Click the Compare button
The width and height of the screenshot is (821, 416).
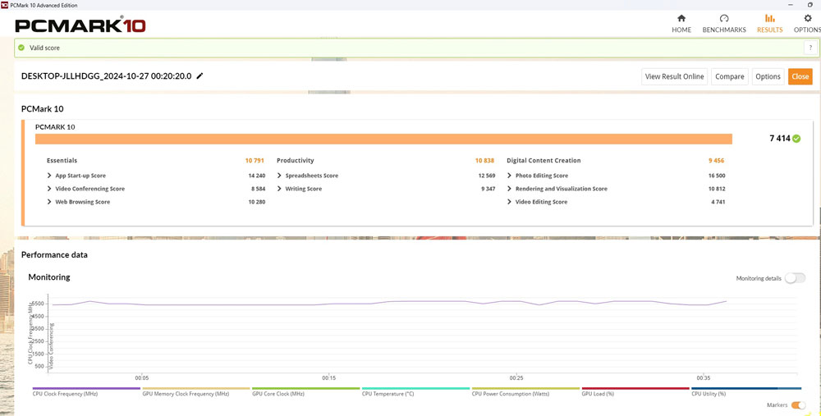point(729,76)
